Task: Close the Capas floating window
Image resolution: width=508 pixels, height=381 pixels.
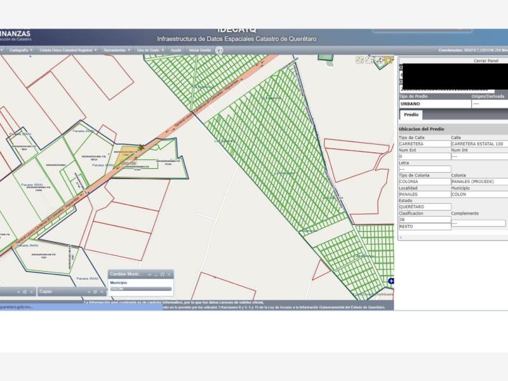Action: pyautogui.click(x=102, y=292)
